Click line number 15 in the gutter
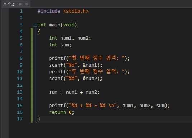This screenshot has height=138, width=192. pyautogui.click(x=20, y=106)
